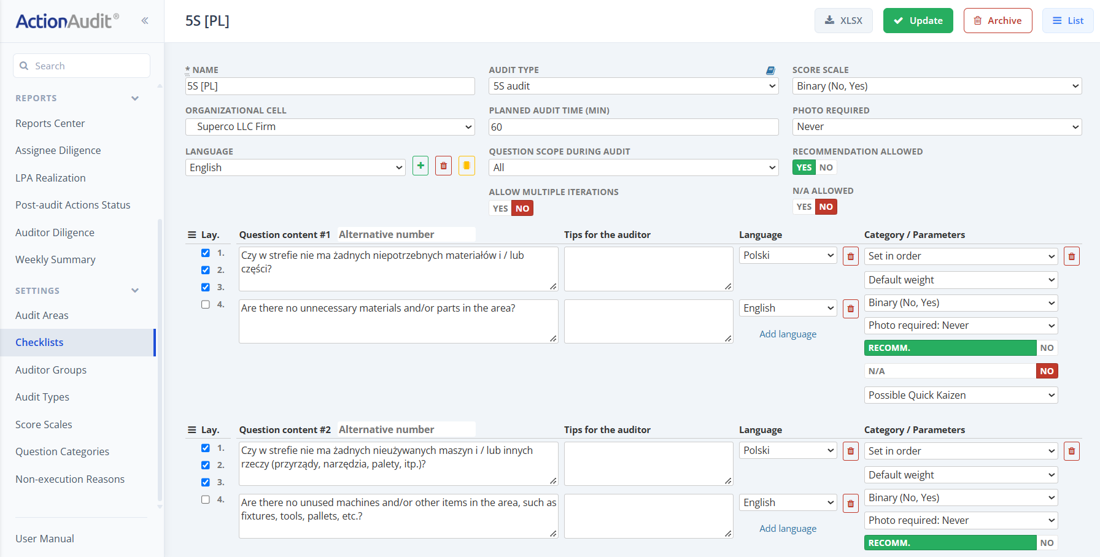Uncheck layer 3 checkbox of question #1

pos(206,287)
